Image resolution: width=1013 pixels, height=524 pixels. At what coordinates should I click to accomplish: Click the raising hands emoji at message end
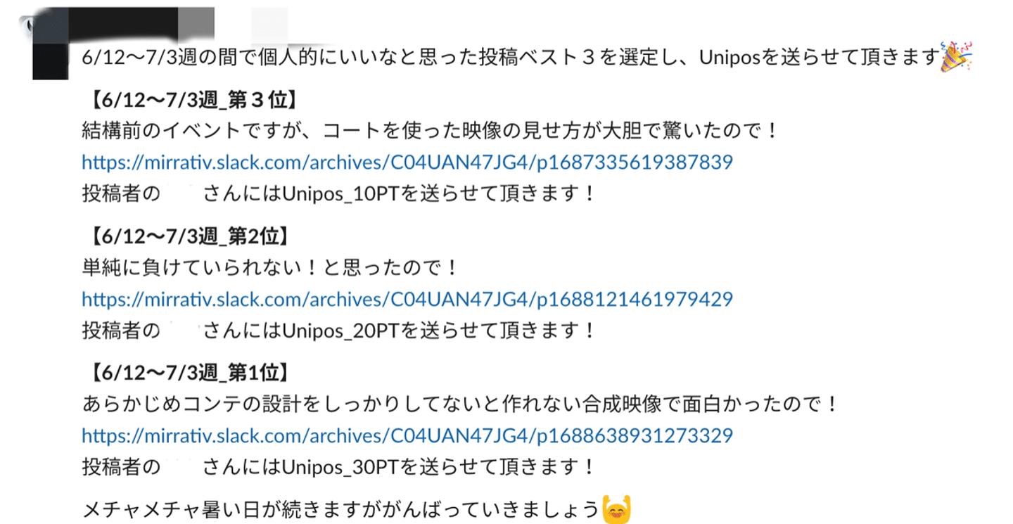click(617, 509)
